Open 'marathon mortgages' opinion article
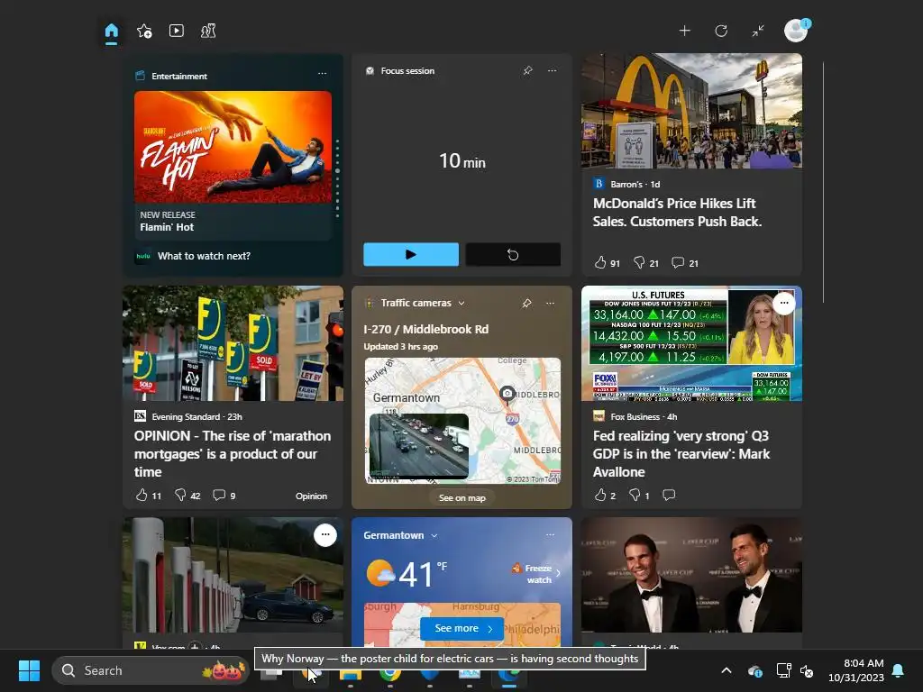Viewport: 923px width, 692px height. 233,454
